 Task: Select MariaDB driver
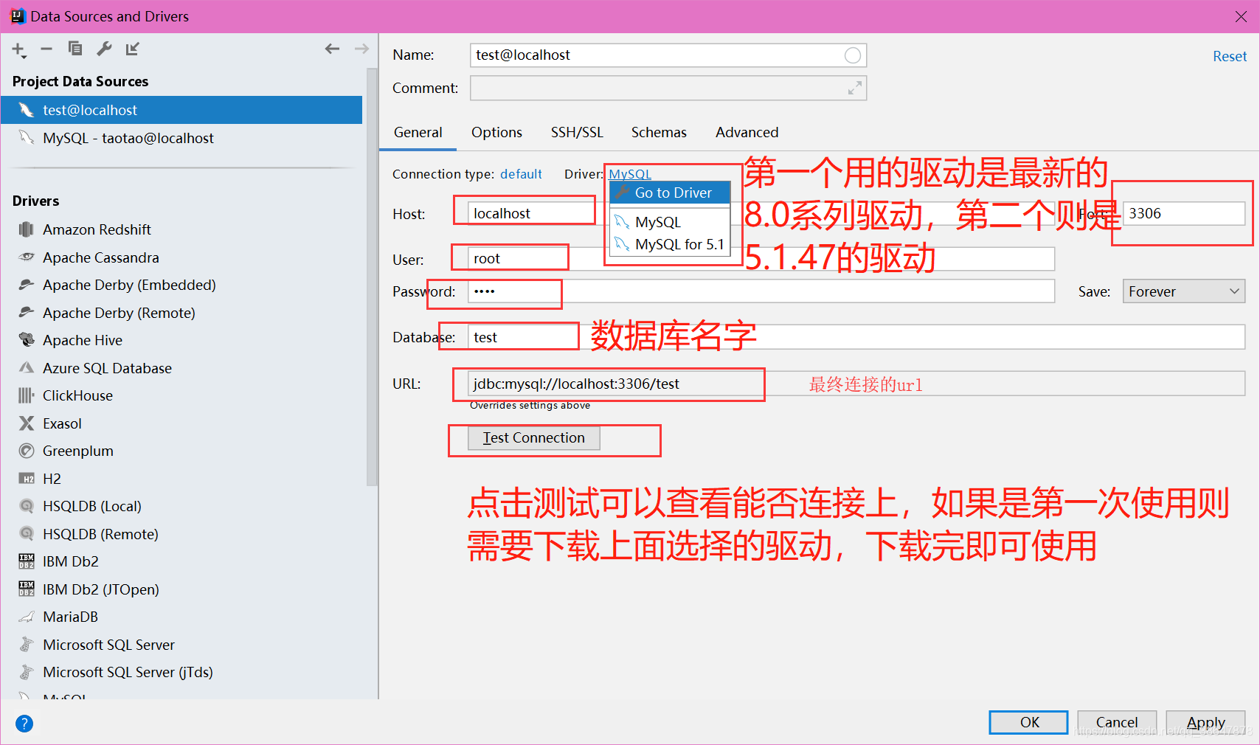(181, 617)
